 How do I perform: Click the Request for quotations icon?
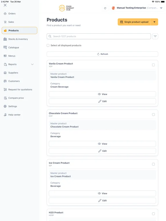(5, 89)
